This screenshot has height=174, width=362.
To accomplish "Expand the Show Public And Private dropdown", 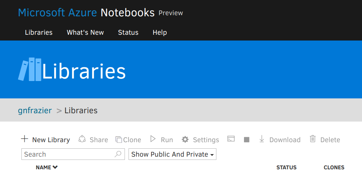I will (172, 154).
